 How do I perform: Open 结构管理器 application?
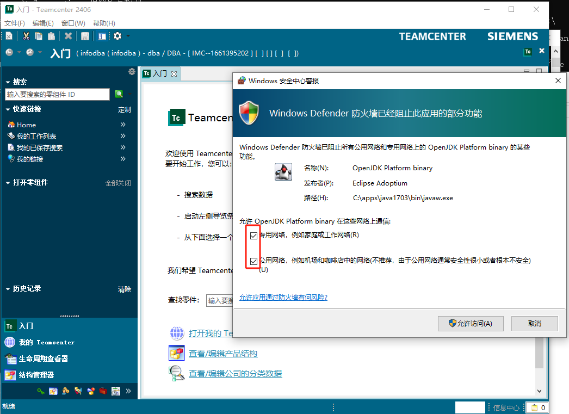(70, 375)
